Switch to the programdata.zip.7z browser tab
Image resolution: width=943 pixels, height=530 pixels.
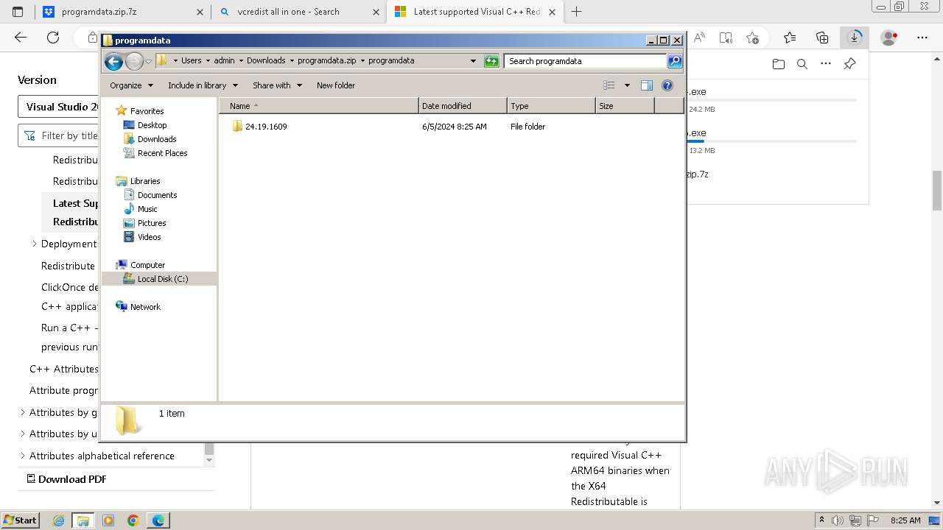pos(123,12)
